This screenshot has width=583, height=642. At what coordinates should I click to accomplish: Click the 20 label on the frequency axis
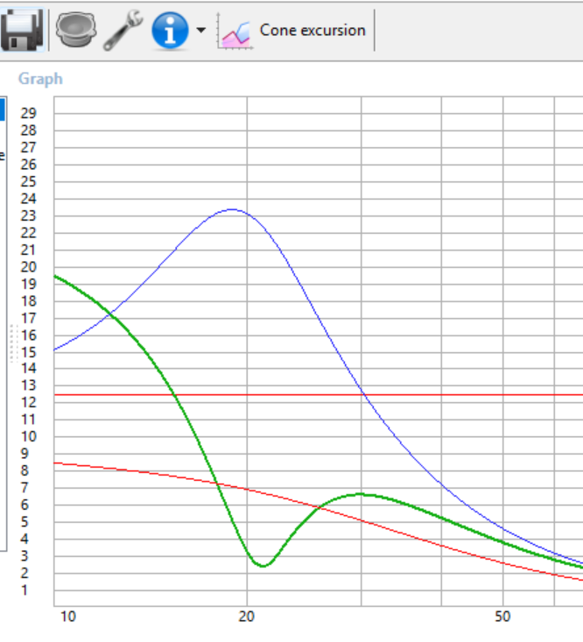click(246, 617)
